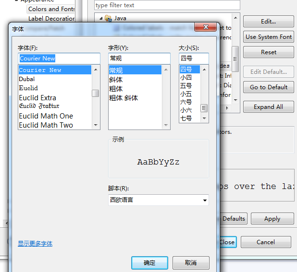Select 常规 regular style in list
The image size is (297, 272).
click(x=135, y=71)
